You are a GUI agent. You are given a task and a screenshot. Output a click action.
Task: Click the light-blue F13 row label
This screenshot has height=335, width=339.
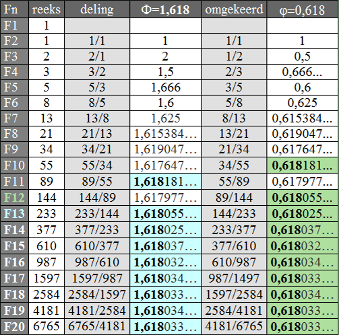[x=14, y=214]
